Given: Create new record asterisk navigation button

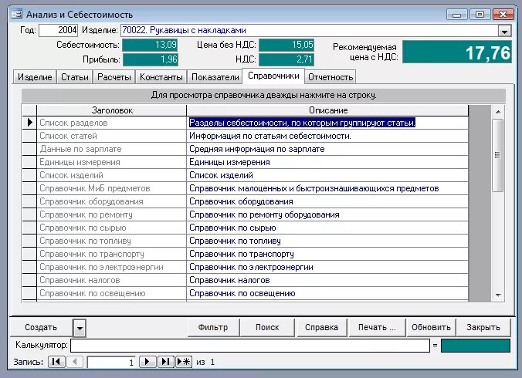Looking at the screenshot, I should [184, 362].
